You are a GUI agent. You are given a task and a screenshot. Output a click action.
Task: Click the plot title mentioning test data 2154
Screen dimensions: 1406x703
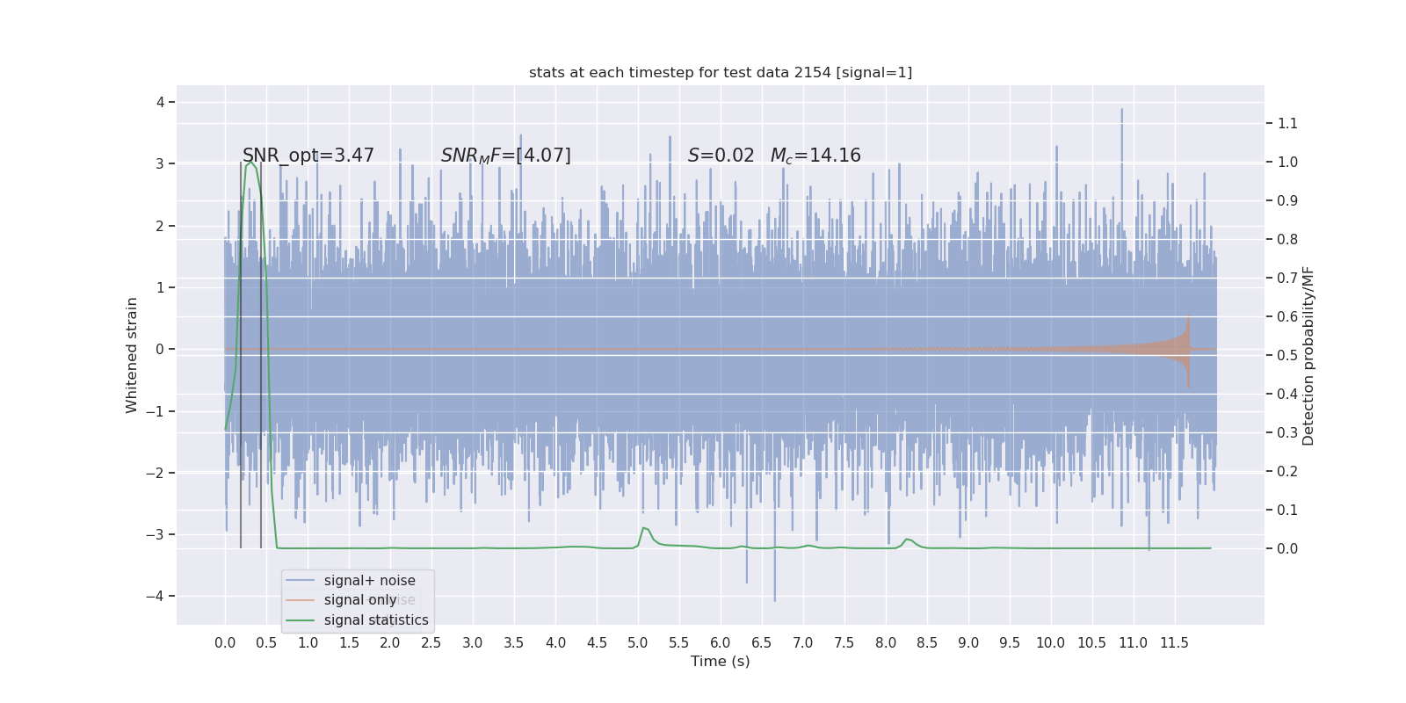(x=721, y=72)
